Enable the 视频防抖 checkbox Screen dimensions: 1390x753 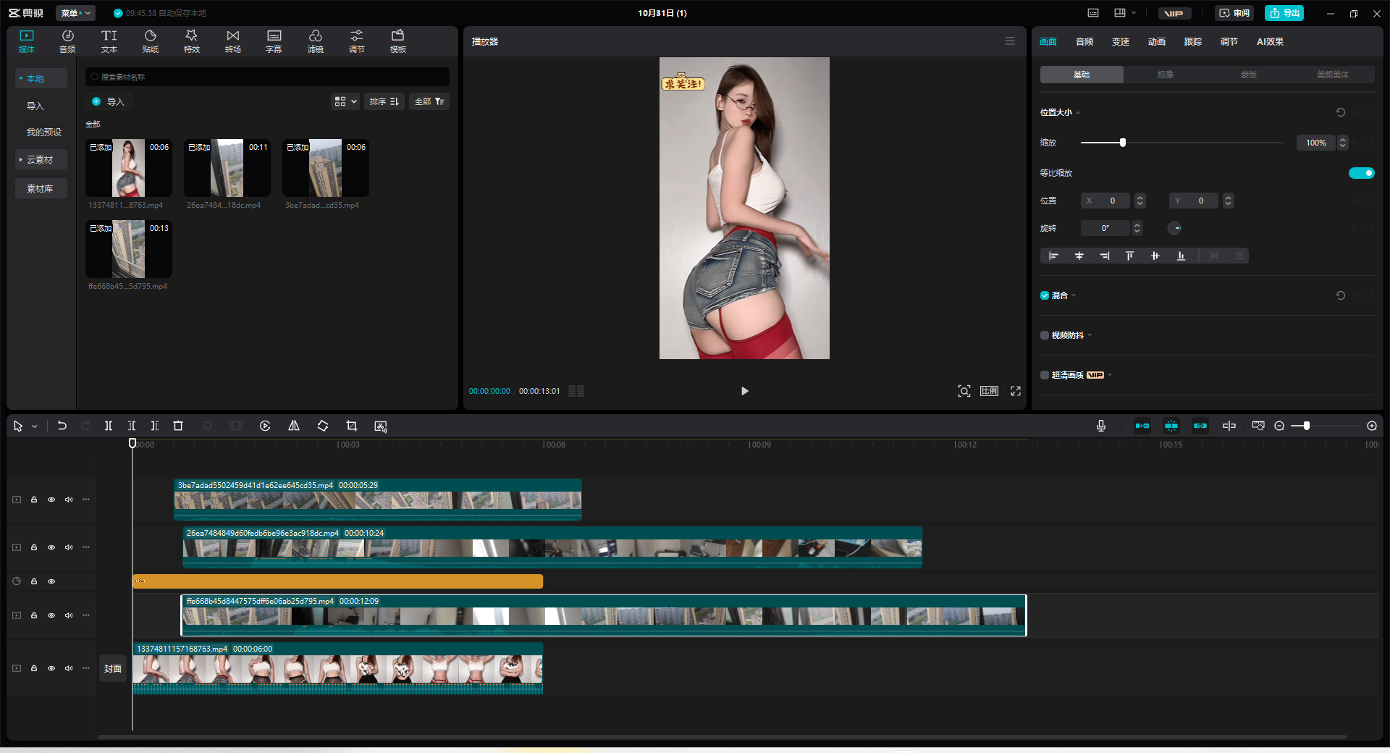tap(1045, 335)
